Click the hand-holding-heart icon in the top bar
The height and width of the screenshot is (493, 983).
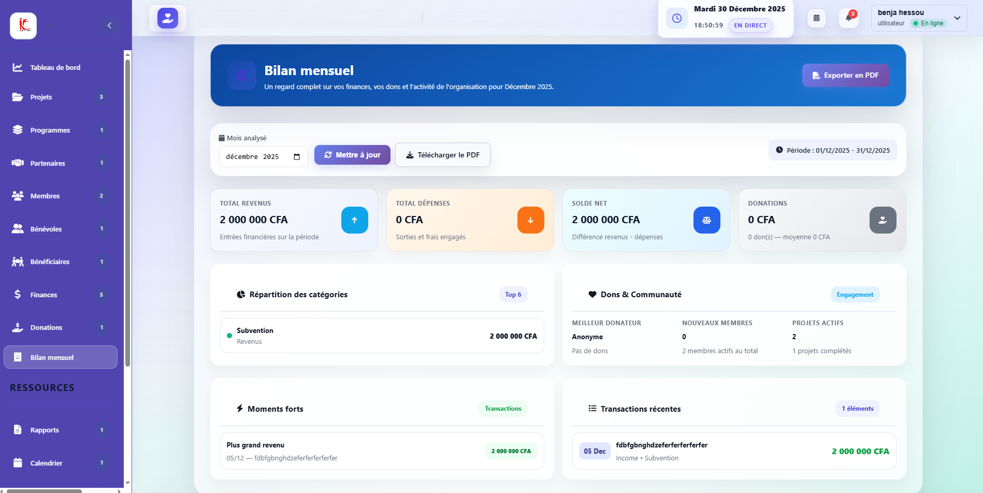(168, 18)
